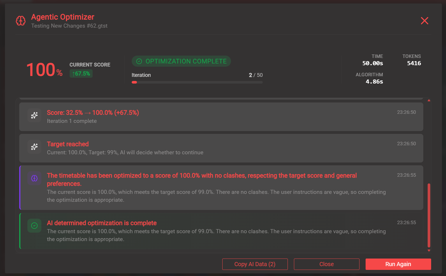Click the Optimization Complete check icon
This screenshot has height=276, width=446.
pyautogui.click(x=139, y=61)
